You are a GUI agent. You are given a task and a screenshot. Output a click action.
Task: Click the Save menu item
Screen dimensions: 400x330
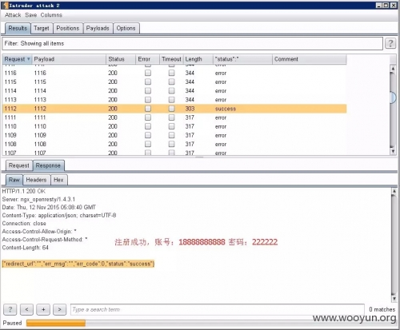click(x=31, y=15)
